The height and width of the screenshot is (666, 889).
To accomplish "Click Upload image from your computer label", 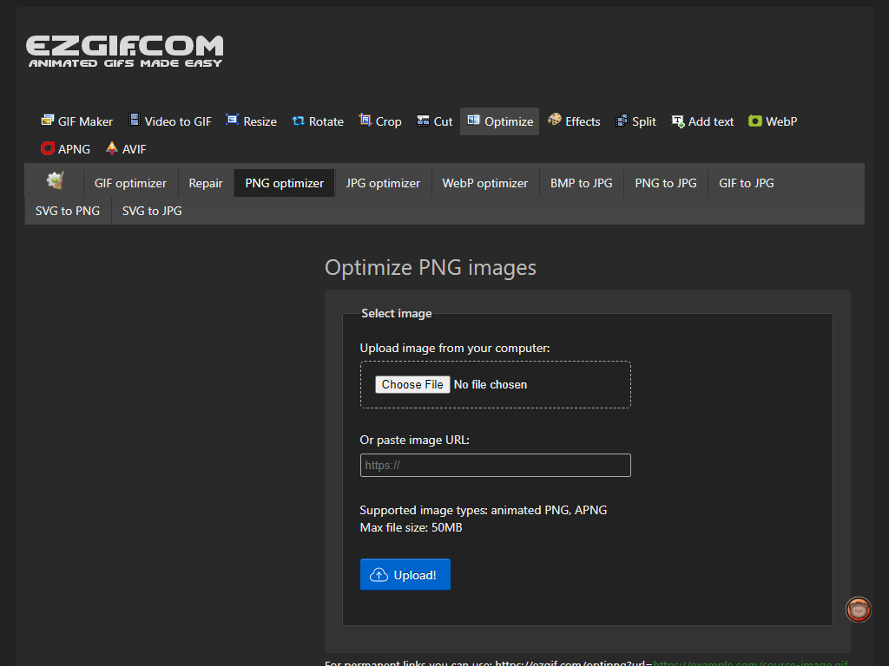I will (455, 348).
